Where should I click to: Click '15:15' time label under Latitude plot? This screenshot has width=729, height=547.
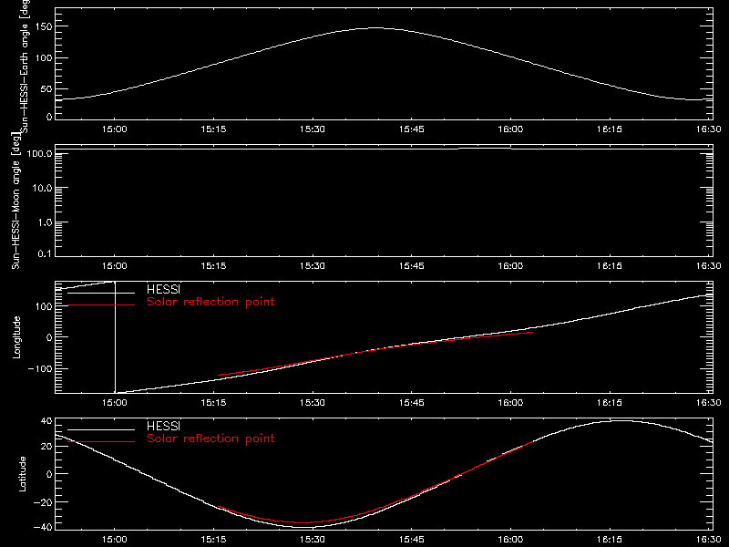click(x=213, y=540)
